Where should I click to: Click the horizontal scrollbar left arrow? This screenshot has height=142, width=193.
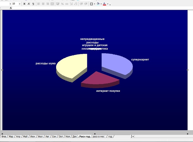point(133,136)
